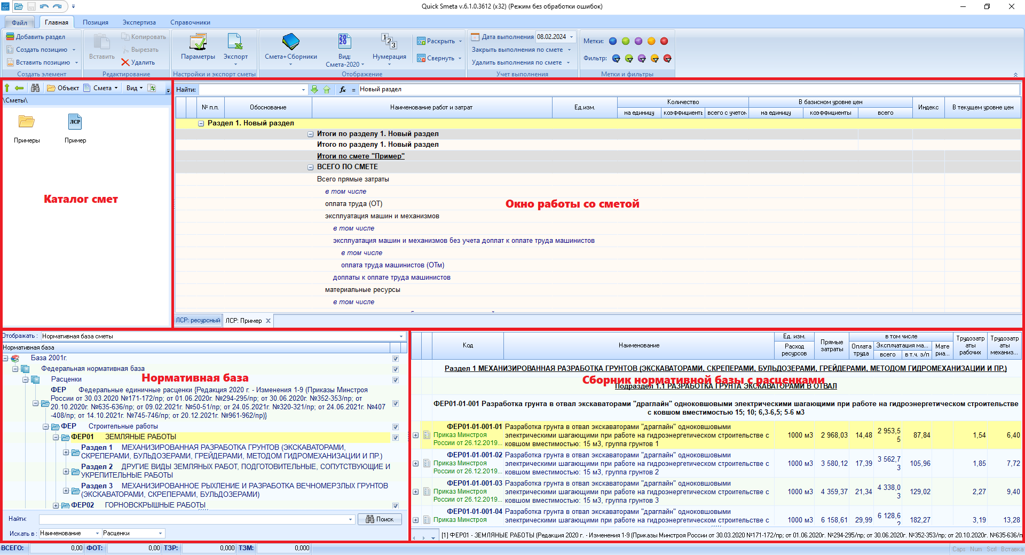Open the Файл menu
Image resolution: width=1025 pixels, height=555 pixels.
click(20, 22)
